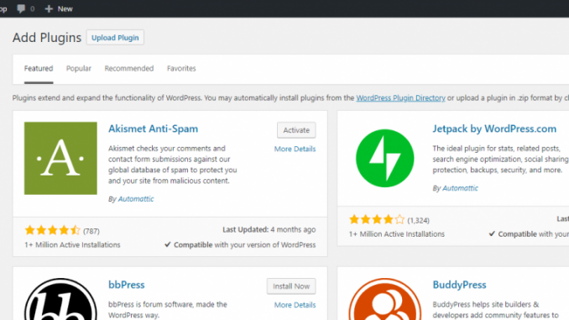Click Akismet star rating (787)

(x=62, y=230)
